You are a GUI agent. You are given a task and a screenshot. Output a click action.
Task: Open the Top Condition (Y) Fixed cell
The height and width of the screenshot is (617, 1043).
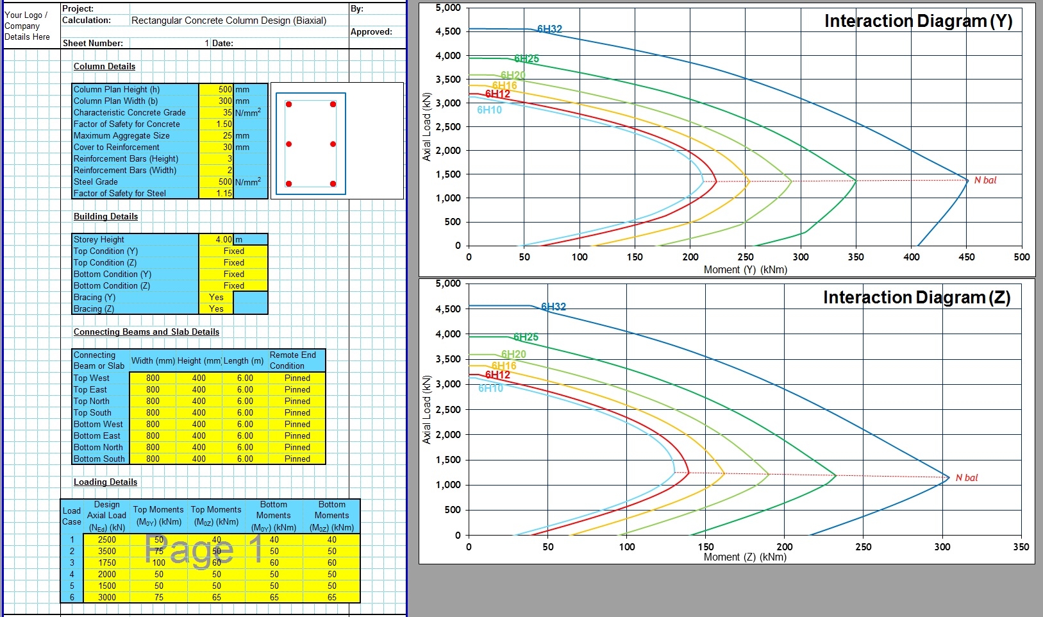click(233, 251)
